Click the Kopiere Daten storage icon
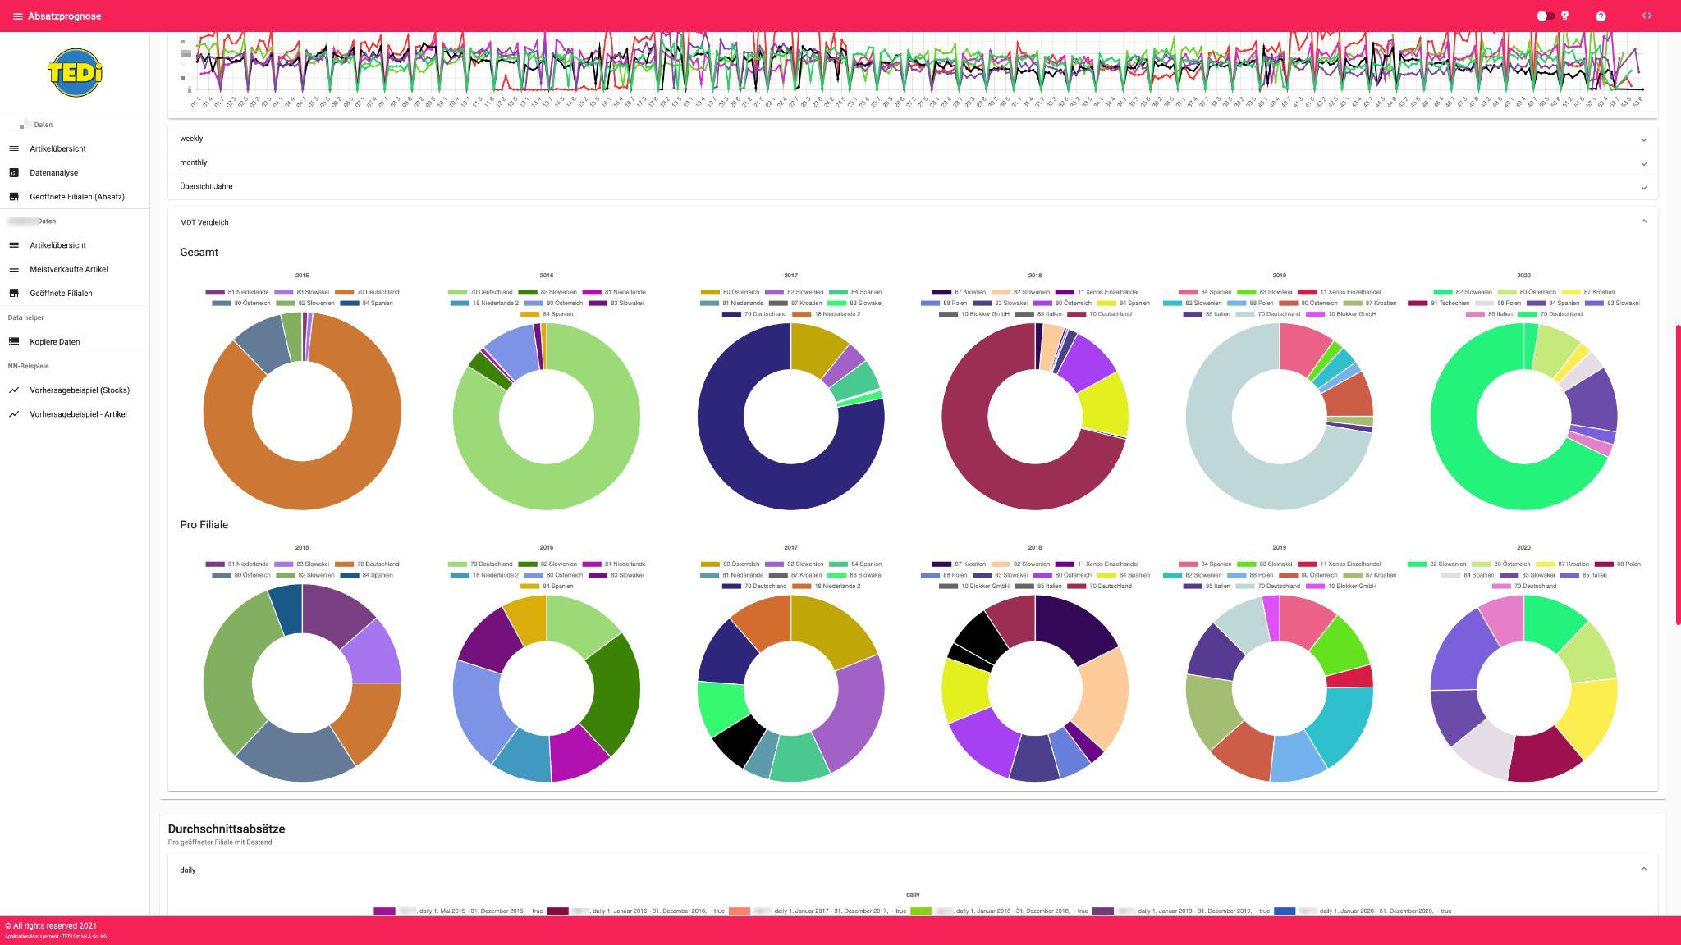Viewport: 1681px width, 945px height. [14, 342]
